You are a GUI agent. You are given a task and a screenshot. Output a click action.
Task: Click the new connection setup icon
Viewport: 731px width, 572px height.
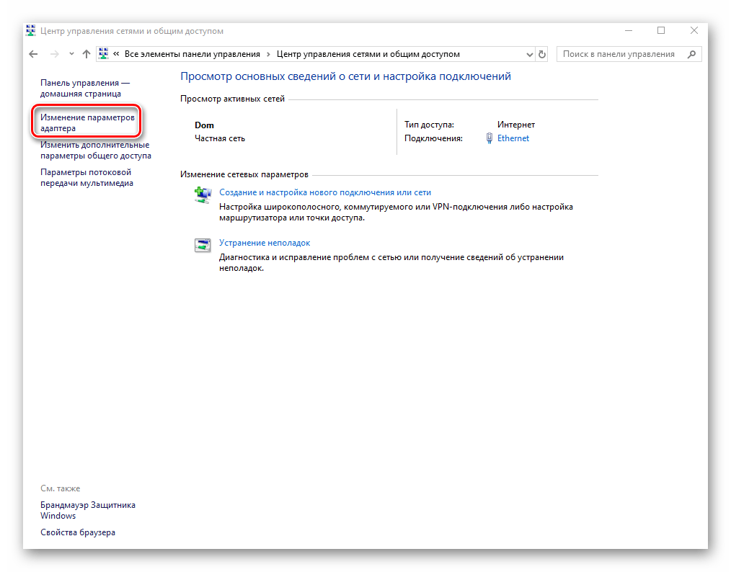click(201, 195)
